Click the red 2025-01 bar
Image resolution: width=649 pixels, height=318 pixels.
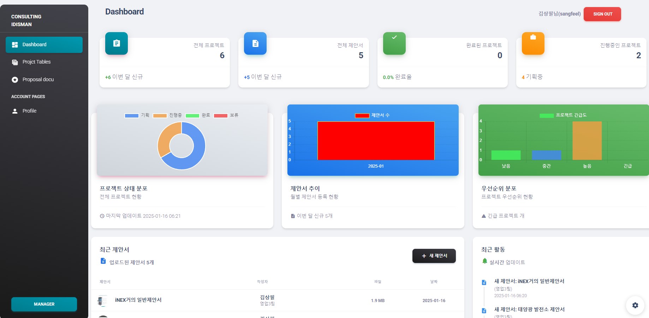point(376,141)
